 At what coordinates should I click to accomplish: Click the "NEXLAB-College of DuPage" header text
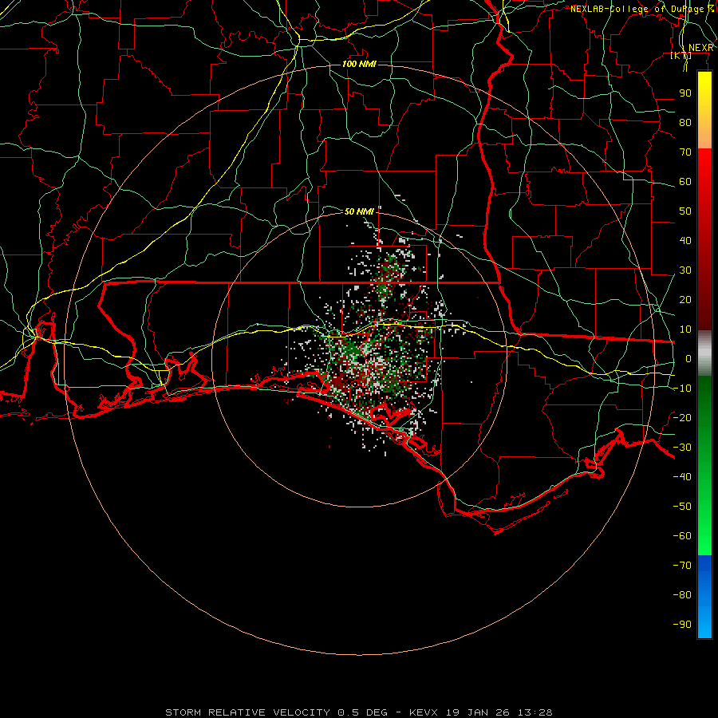click(x=637, y=9)
